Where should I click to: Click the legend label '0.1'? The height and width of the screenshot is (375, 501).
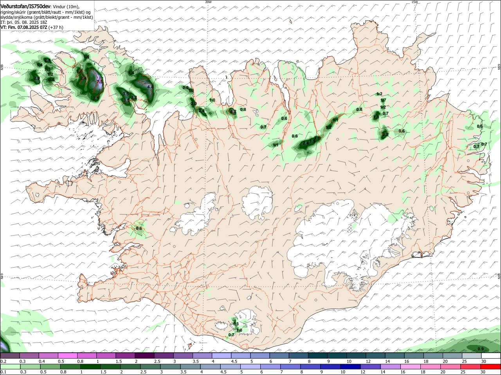[3, 371]
